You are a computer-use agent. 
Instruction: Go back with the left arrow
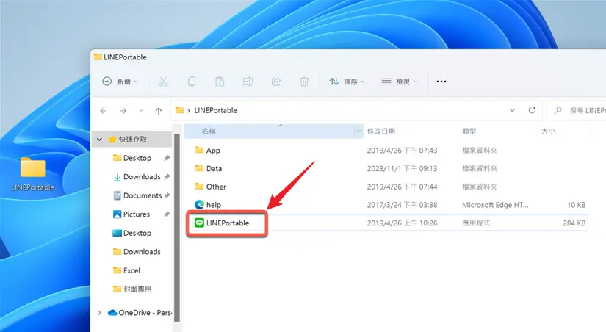(x=103, y=110)
